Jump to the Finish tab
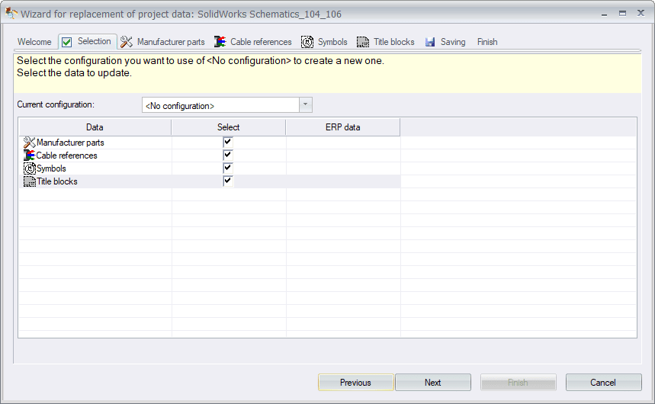This screenshot has height=404, width=655. pyautogui.click(x=487, y=42)
